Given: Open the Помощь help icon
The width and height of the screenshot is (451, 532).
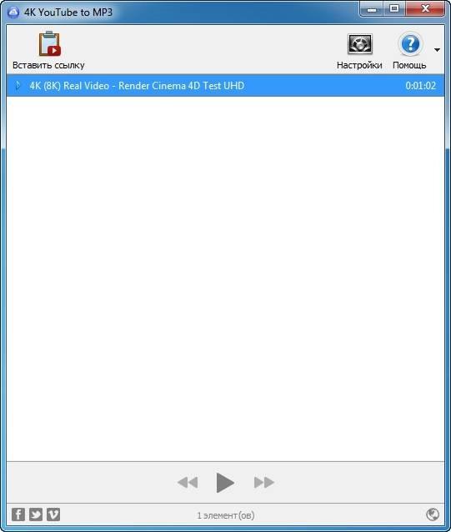Looking at the screenshot, I should (x=410, y=44).
